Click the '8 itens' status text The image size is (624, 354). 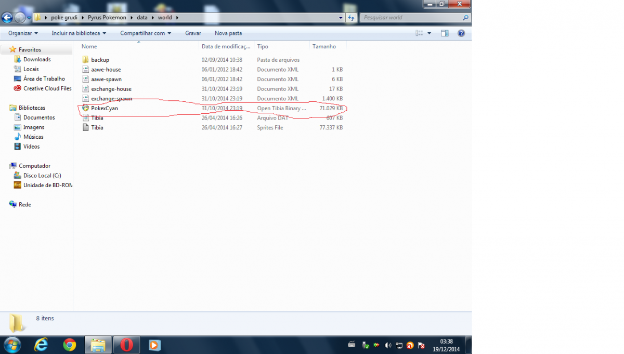pos(45,318)
